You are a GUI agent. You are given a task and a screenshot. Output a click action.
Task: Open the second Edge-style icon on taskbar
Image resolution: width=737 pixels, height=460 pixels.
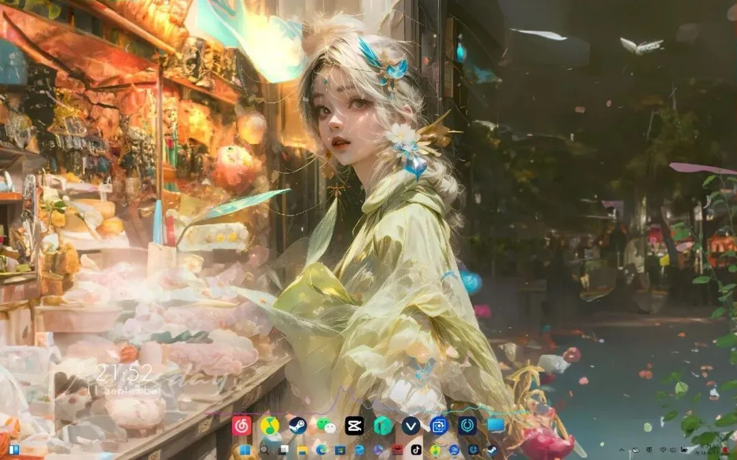359,450
